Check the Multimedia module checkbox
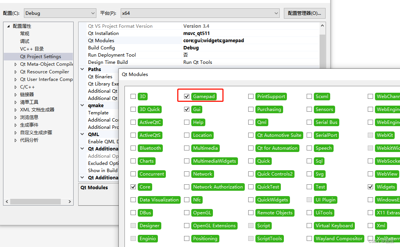 [187, 148]
